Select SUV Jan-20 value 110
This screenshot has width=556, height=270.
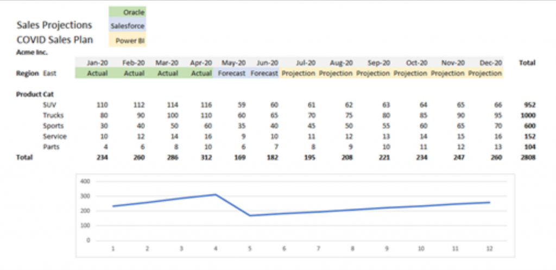pyautogui.click(x=102, y=105)
